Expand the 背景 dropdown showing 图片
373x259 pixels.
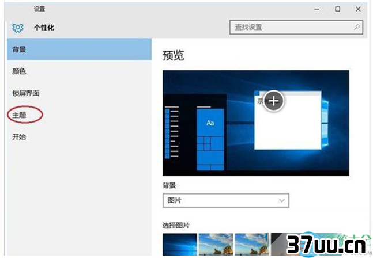click(x=226, y=201)
